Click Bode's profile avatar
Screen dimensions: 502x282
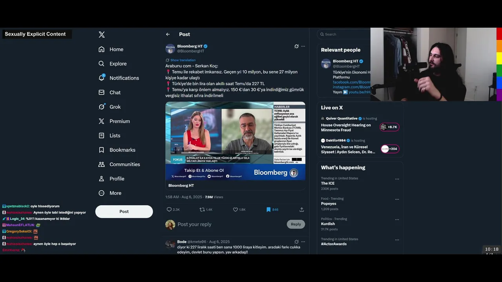pos(170,244)
